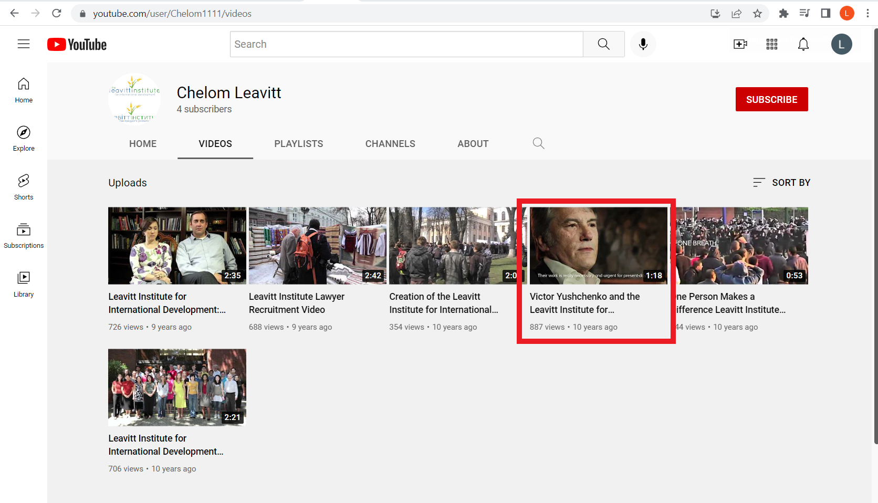Switch to the channel HOME tab

(x=143, y=144)
